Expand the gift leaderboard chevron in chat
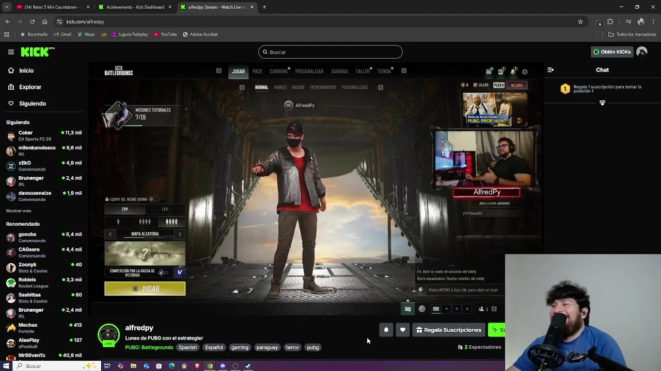 point(602,103)
